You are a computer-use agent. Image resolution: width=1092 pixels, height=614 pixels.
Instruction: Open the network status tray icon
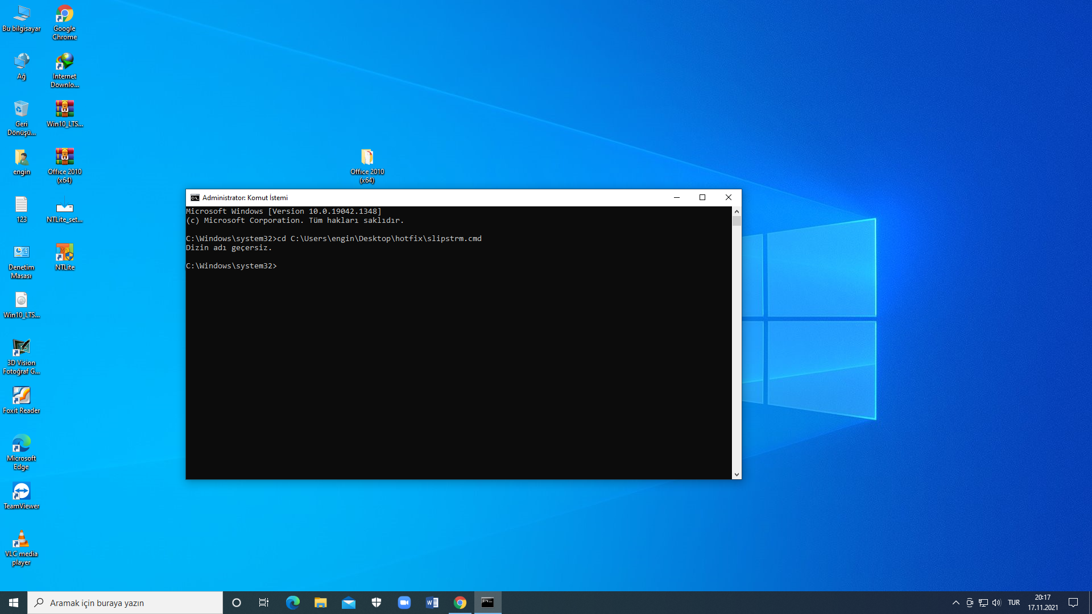[983, 603]
